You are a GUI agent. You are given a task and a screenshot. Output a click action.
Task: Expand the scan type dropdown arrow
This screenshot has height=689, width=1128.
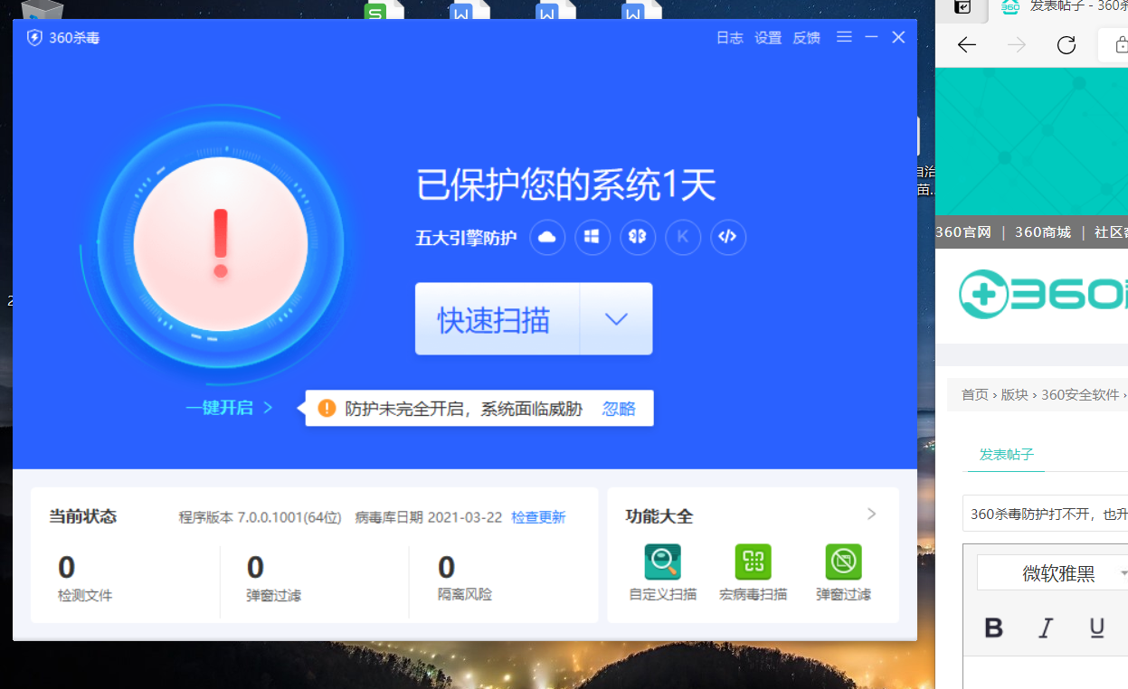[x=616, y=319]
